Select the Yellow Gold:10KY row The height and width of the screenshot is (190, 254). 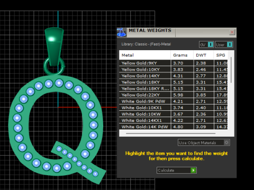173,70
